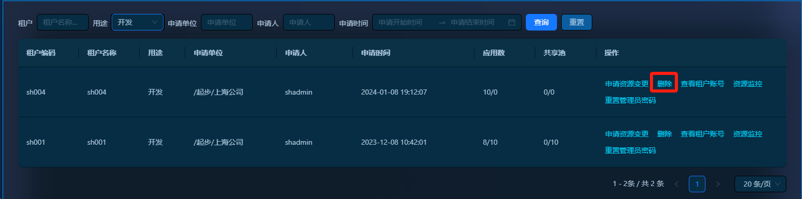Click the 查询 button
The width and height of the screenshot is (802, 199).
point(541,22)
